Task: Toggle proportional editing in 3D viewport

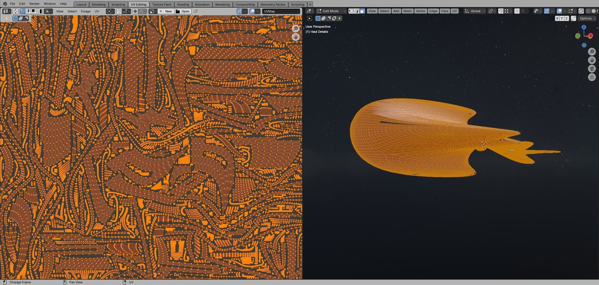Action: (517, 11)
